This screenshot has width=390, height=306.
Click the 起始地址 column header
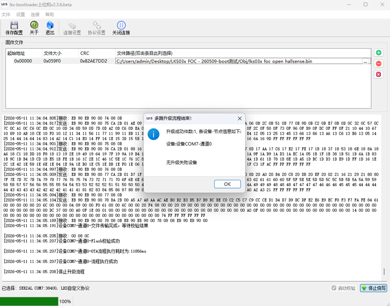click(23, 53)
